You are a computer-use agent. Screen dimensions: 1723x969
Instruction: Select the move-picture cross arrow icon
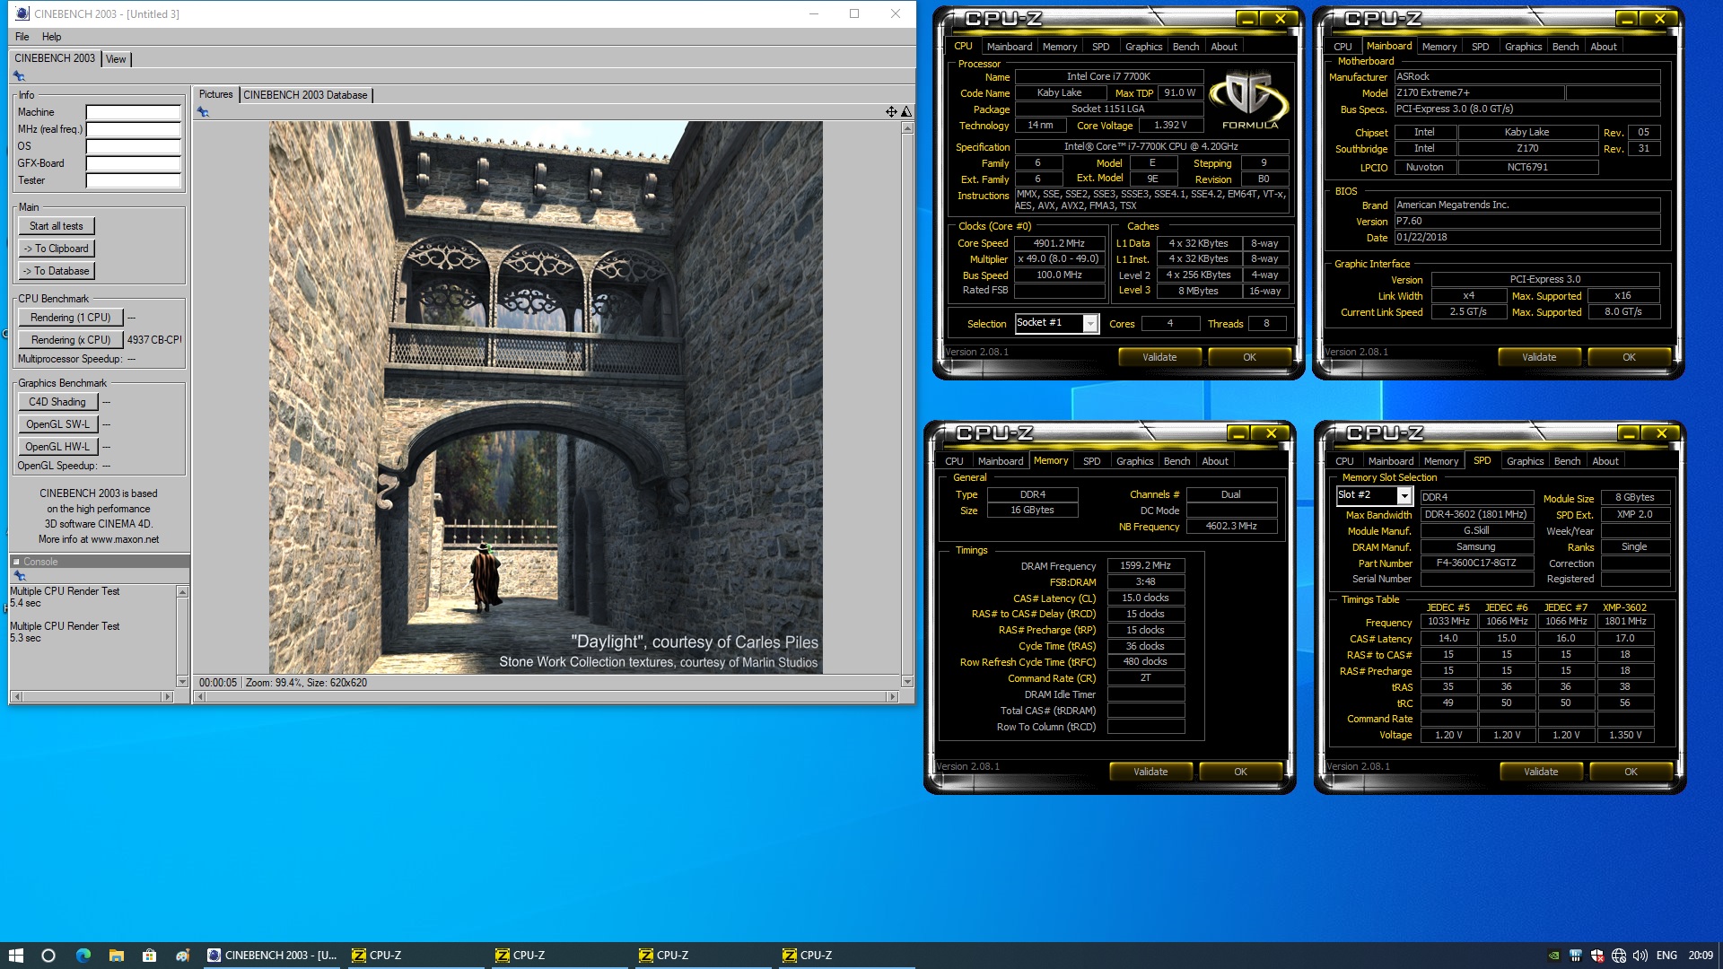pyautogui.click(x=891, y=111)
